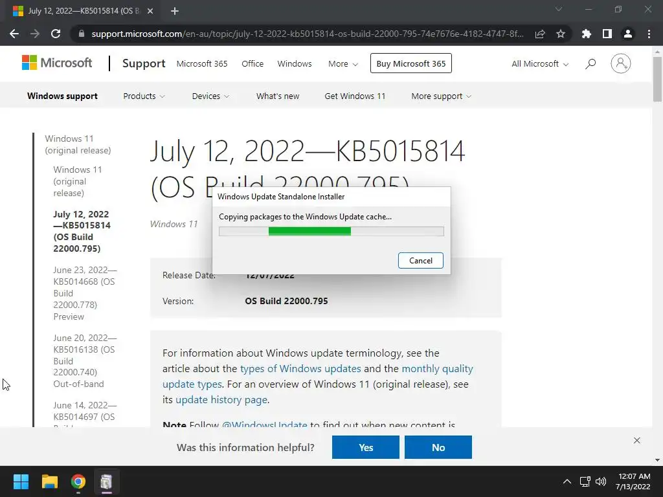663x497 pixels.
Task: Open the Windows menu item
Action: point(295,64)
